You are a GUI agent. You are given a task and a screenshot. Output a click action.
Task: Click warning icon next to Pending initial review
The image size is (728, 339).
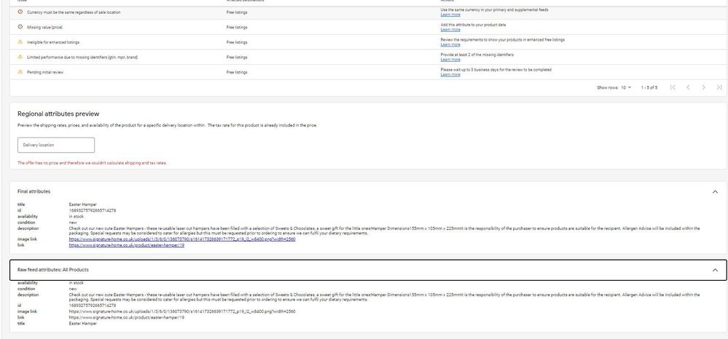pos(20,72)
